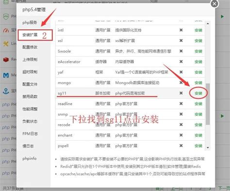Image resolution: width=230 pixels, height=191 pixels.
Task: Install the pspell extension
Action: pyautogui.click(x=198, y=146)
